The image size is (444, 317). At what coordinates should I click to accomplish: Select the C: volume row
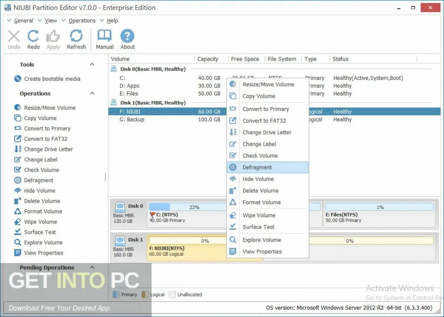(x=167, y=78)
